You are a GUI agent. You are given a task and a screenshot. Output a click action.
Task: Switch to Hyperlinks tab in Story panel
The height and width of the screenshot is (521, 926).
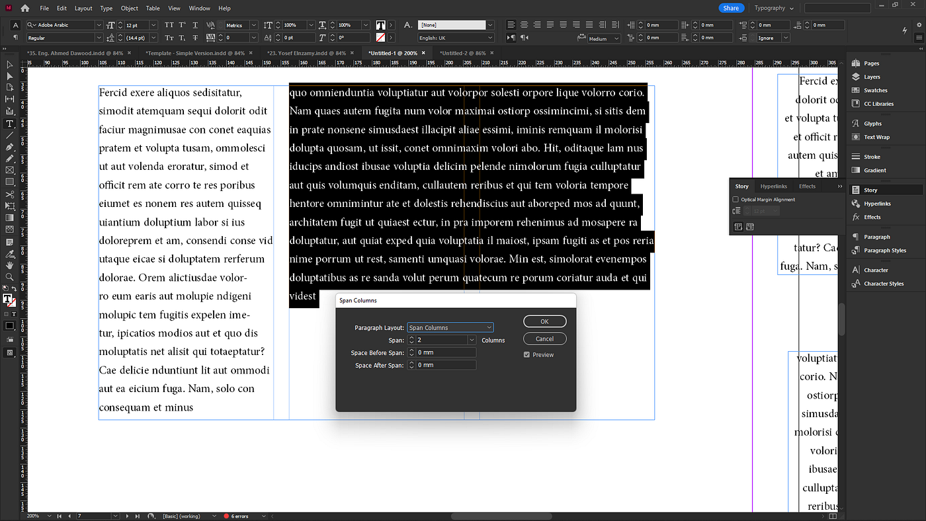tap(773, 186)
